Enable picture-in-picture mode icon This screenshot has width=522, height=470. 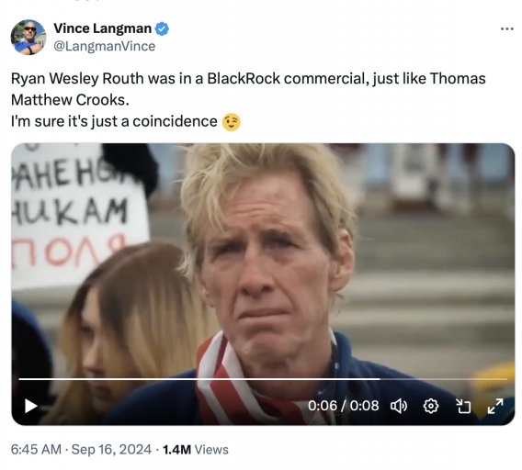click(x=463, y=406)
